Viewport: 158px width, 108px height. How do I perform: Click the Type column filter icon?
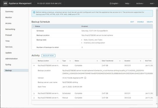[x=70, y=61]
